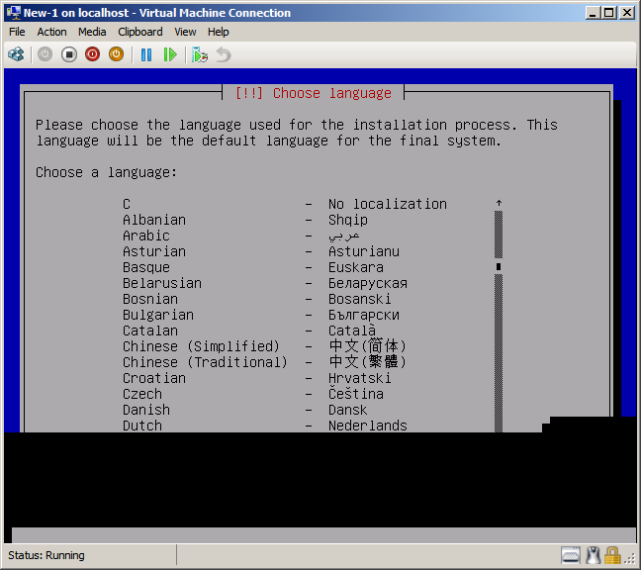Click the padlock icon in the status bar
The width and height of the screenshot is (641, 570).
612,555
